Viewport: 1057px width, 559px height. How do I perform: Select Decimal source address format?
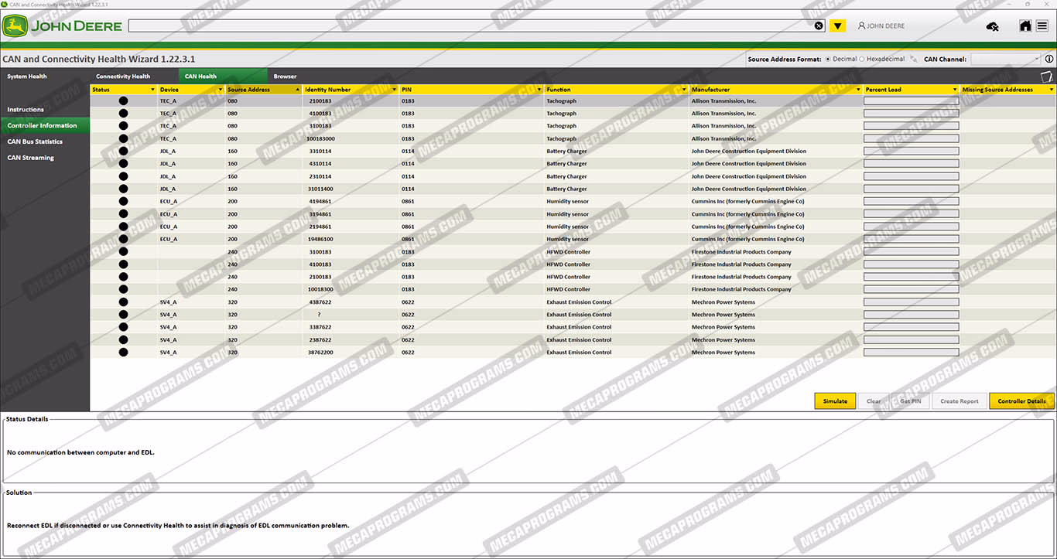(828, 59)
